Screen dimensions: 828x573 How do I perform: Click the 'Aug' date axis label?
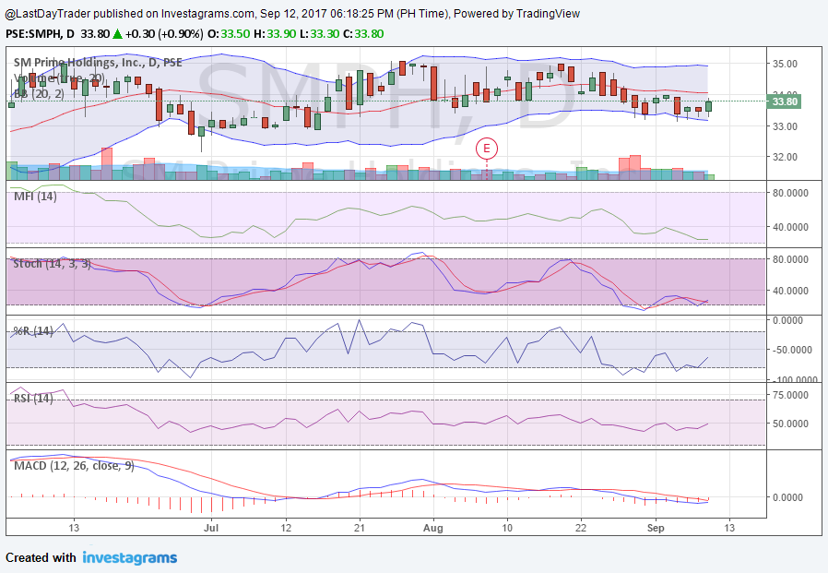click(x=433, y=528)
